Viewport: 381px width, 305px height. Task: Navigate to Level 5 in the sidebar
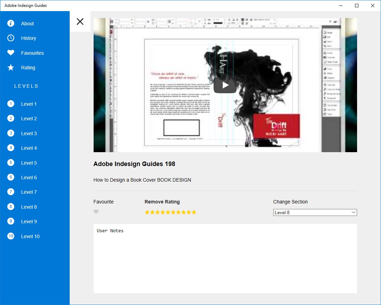[x=11, y=163]
